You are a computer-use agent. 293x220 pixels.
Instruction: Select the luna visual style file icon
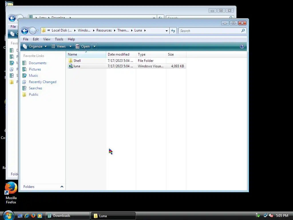click(71, 66)
